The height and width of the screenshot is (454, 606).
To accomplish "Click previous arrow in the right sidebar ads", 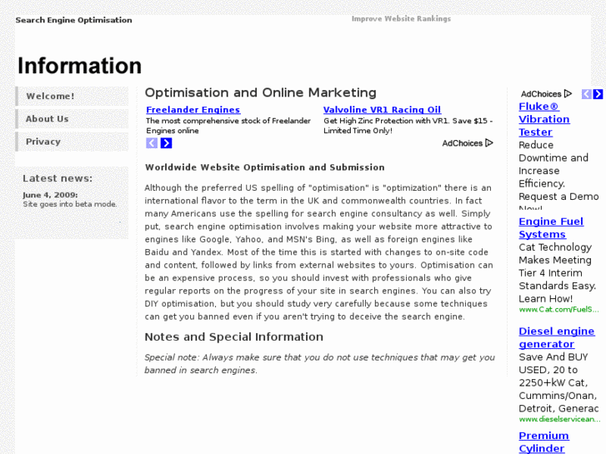I will coord(586,94).
